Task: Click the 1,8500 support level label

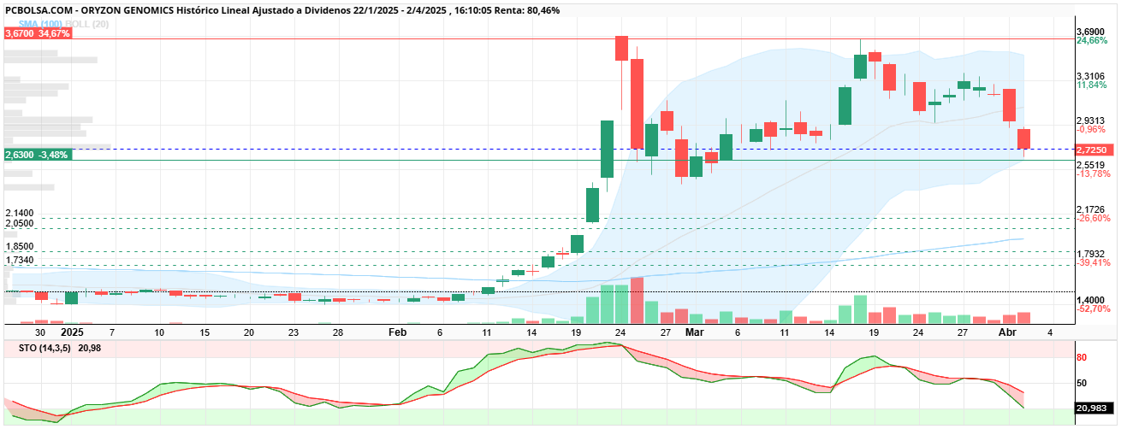Action: 19,246
